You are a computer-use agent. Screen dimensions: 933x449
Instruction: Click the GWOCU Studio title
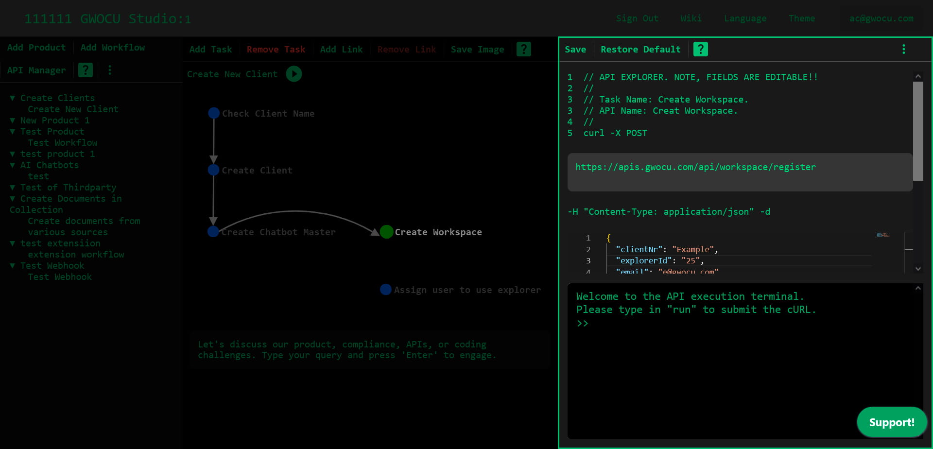[107, 19]
